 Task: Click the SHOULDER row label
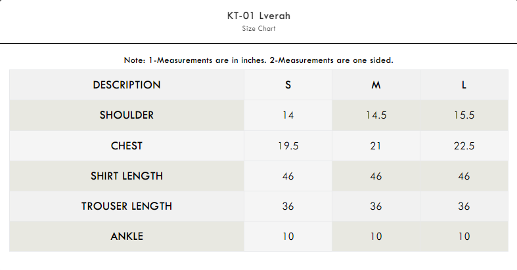coord(127,115)
